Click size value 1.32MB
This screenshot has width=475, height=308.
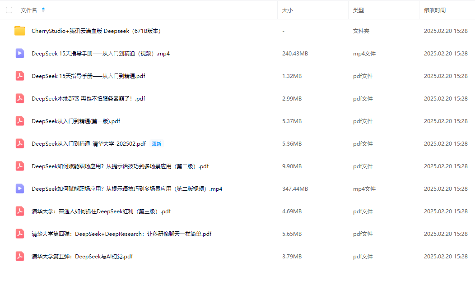(x=292, y=76)
